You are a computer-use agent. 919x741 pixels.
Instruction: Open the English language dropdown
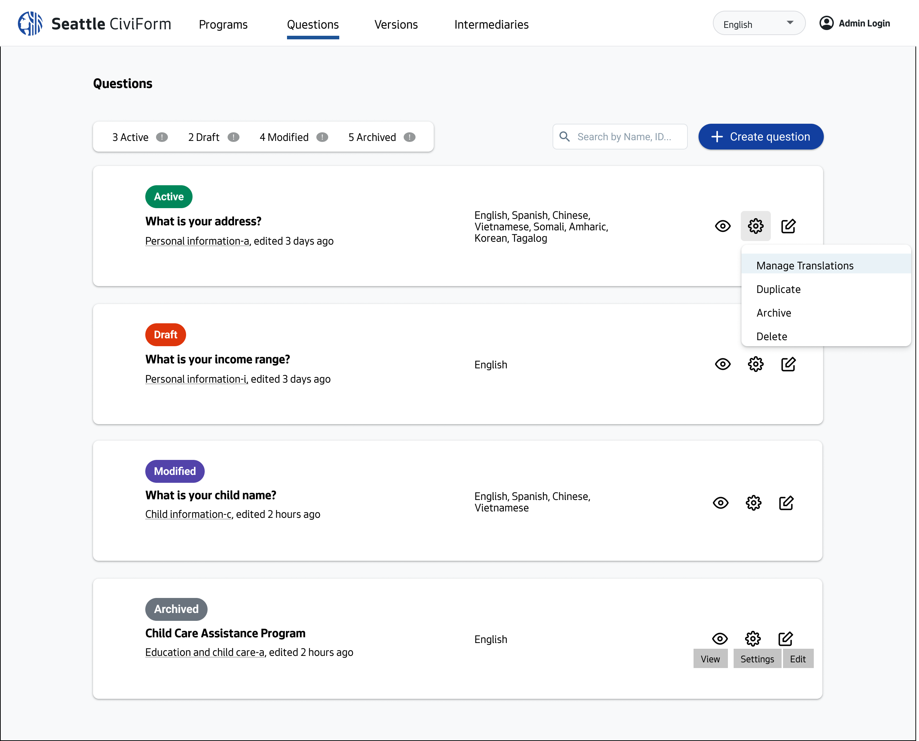[758, 24]
